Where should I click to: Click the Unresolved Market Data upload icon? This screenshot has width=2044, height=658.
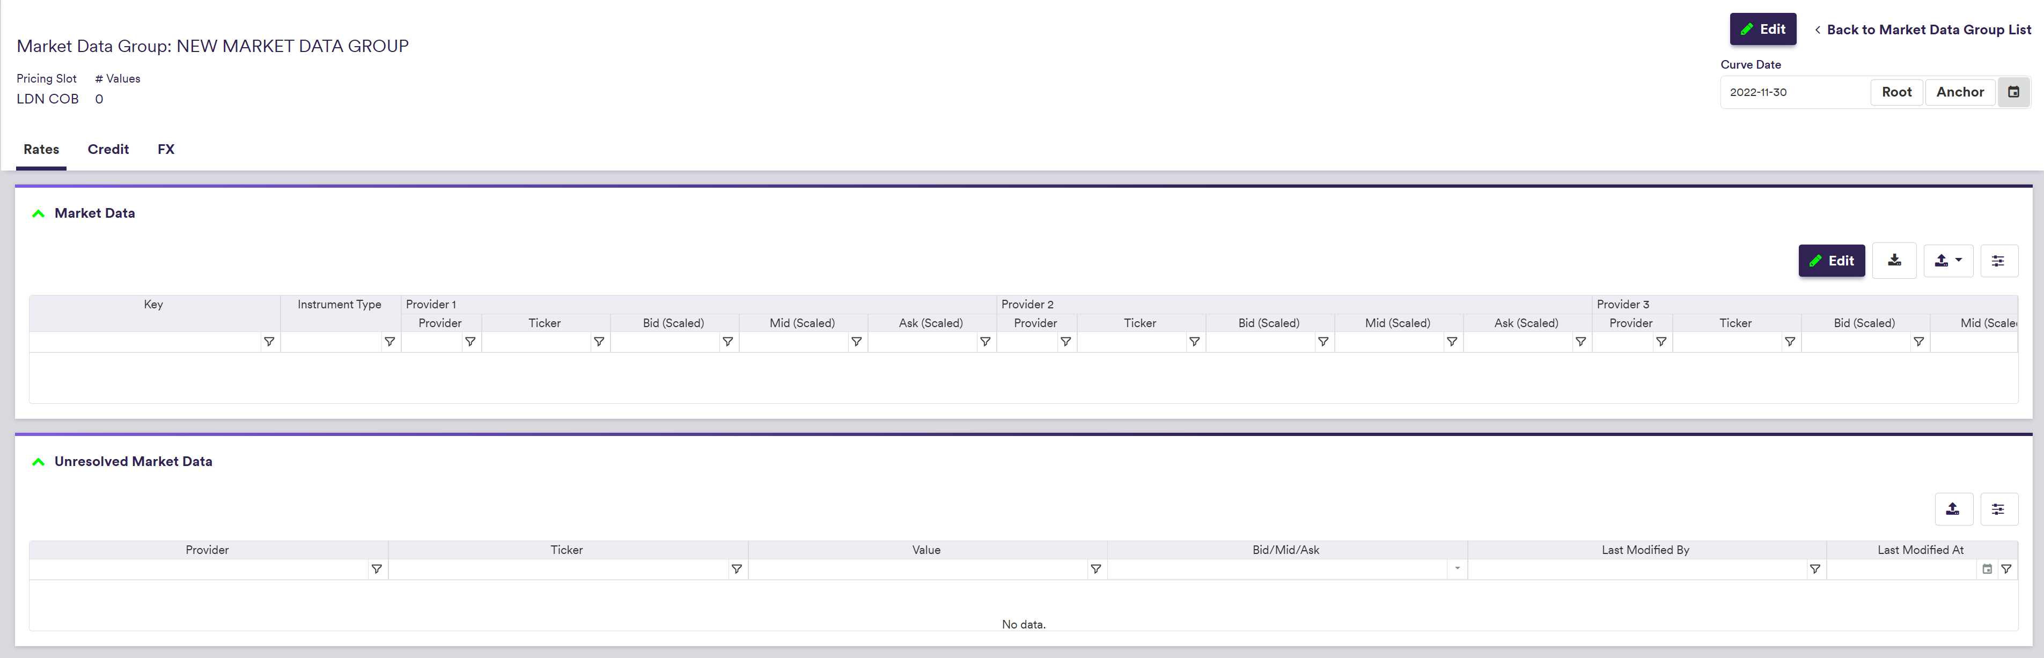[1953, 509]
